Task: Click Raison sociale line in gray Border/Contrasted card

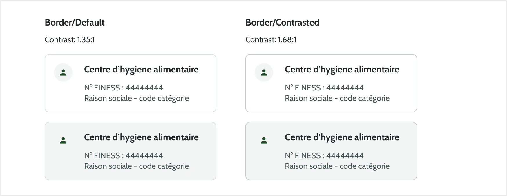Action: click(x=337, y=166)
